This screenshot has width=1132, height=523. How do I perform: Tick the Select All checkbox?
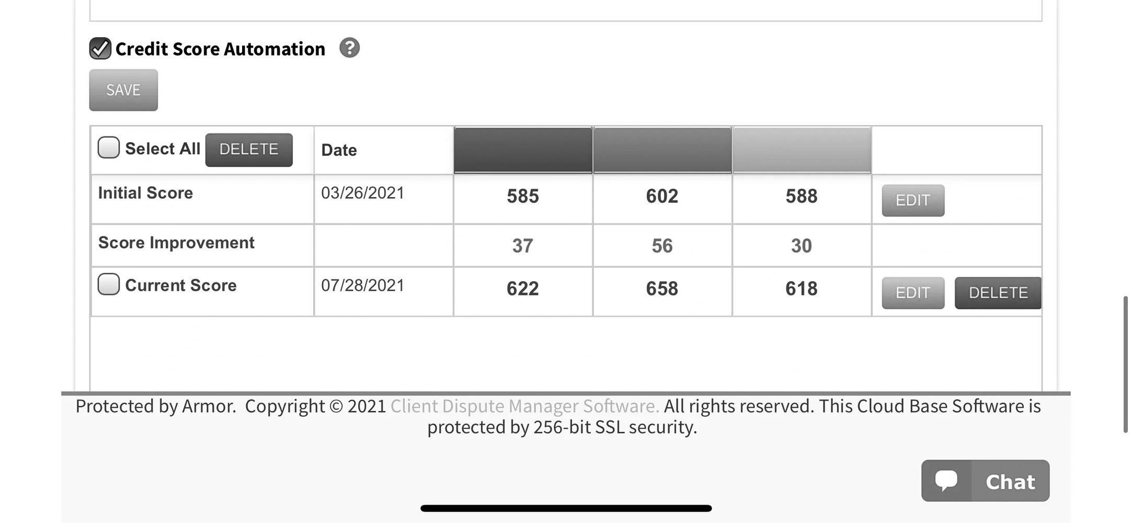click(x=109, y=148)
